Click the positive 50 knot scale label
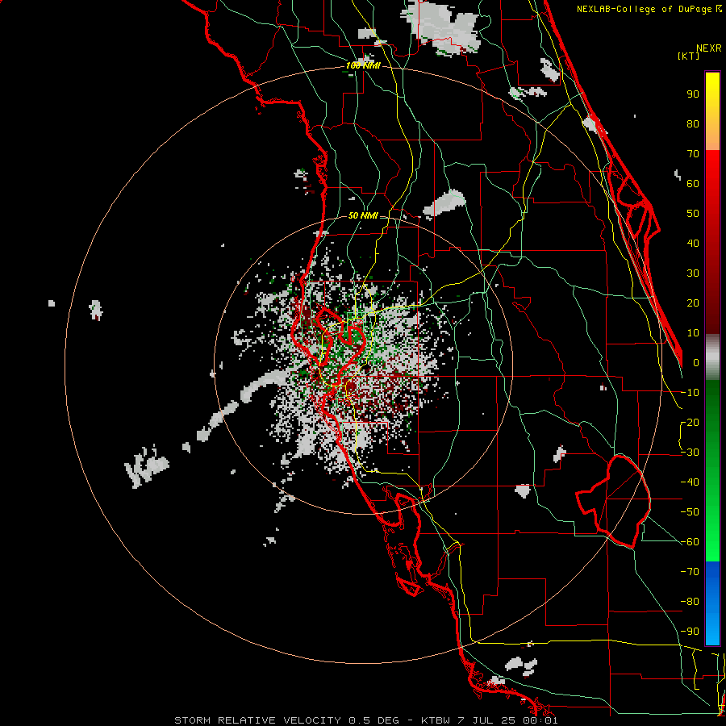 pos(693,214)
